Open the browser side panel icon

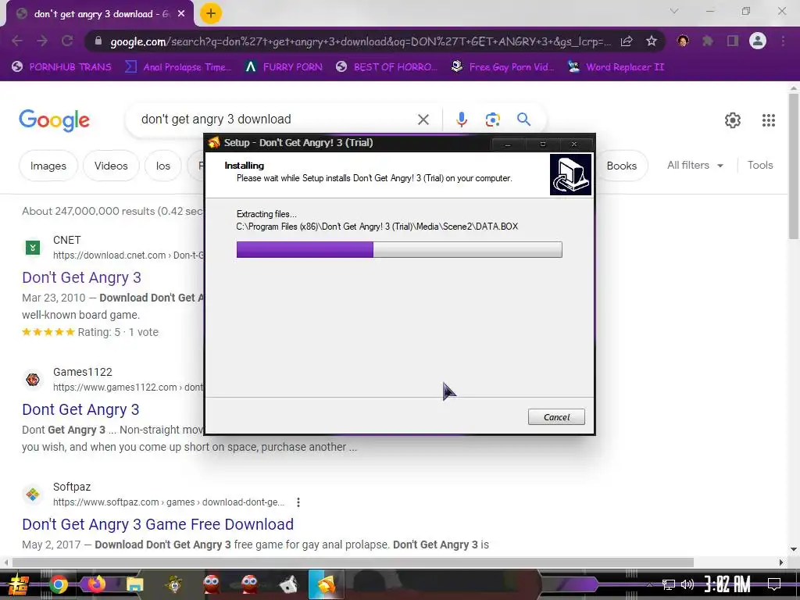click(x=733, y=41)
